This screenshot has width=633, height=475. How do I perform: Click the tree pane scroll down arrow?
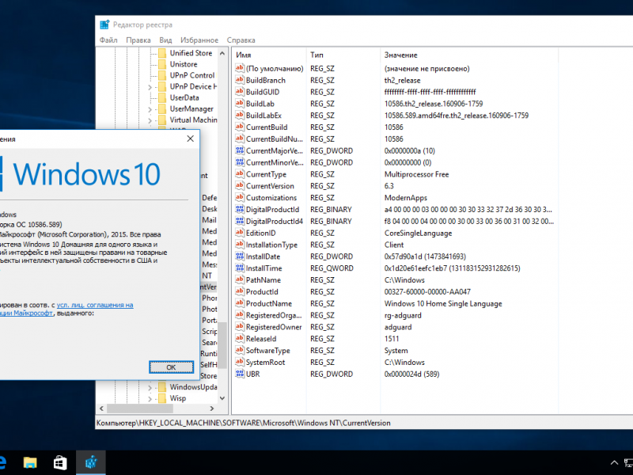click(222, 398)
